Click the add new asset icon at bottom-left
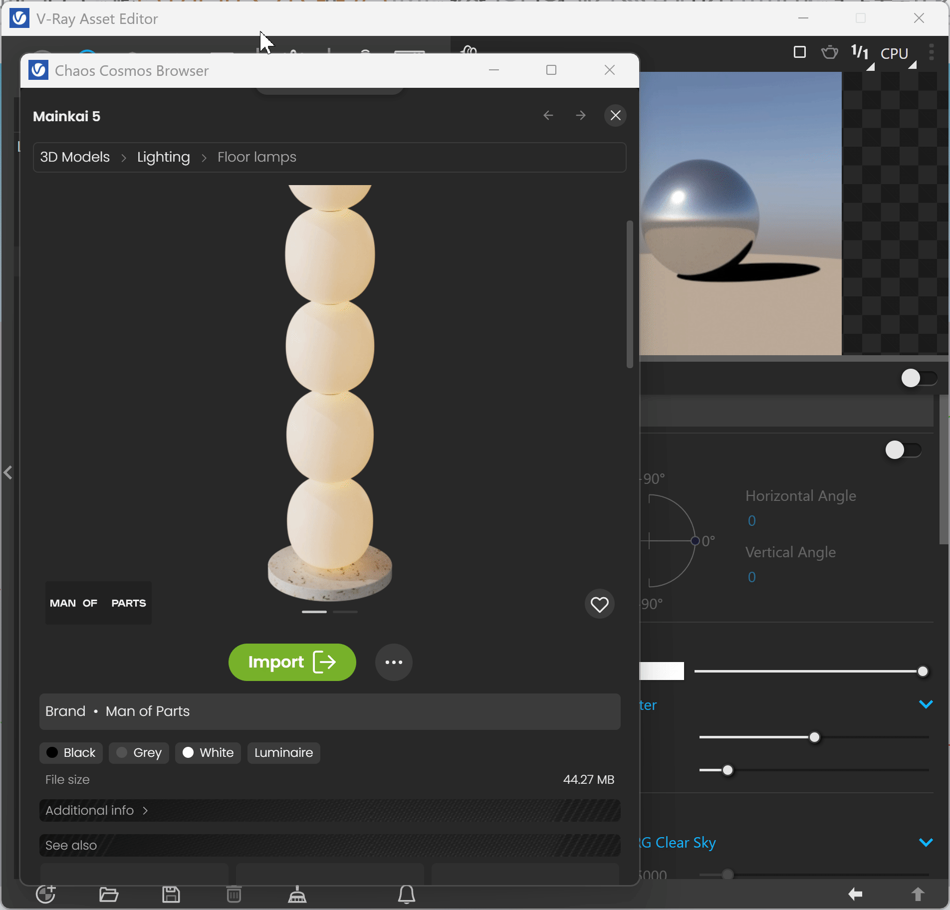Viewport: 950px width, 910px height. point(46,894)
